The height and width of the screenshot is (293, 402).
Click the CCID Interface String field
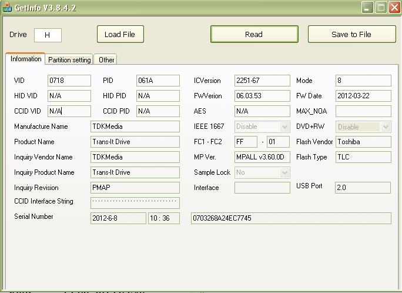pos(135,203)
